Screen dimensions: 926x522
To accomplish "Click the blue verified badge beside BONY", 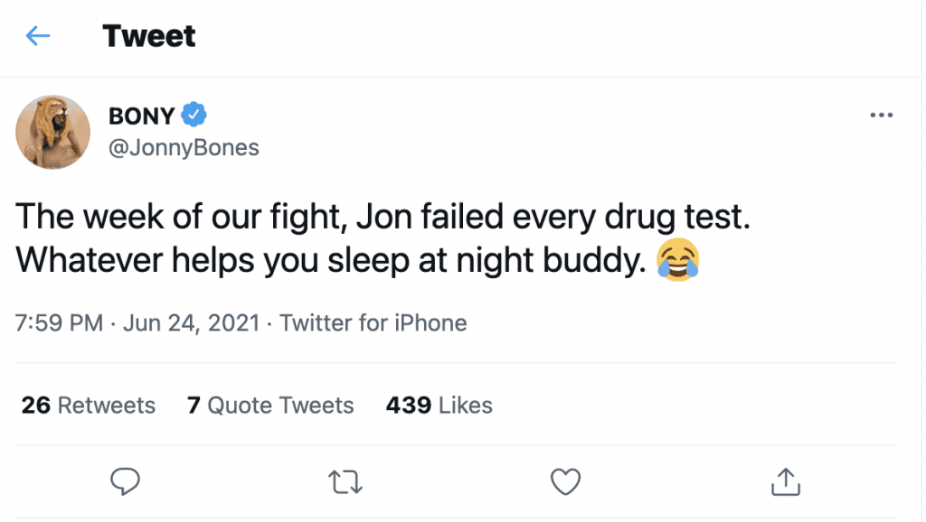I will click(194, 115).
